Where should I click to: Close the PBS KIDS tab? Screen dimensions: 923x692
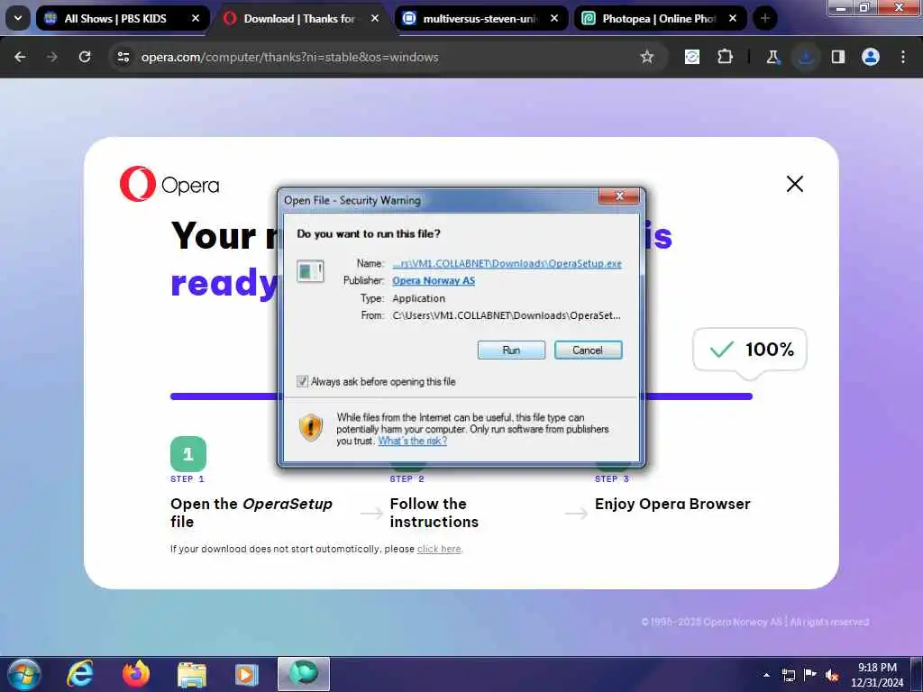196,18
